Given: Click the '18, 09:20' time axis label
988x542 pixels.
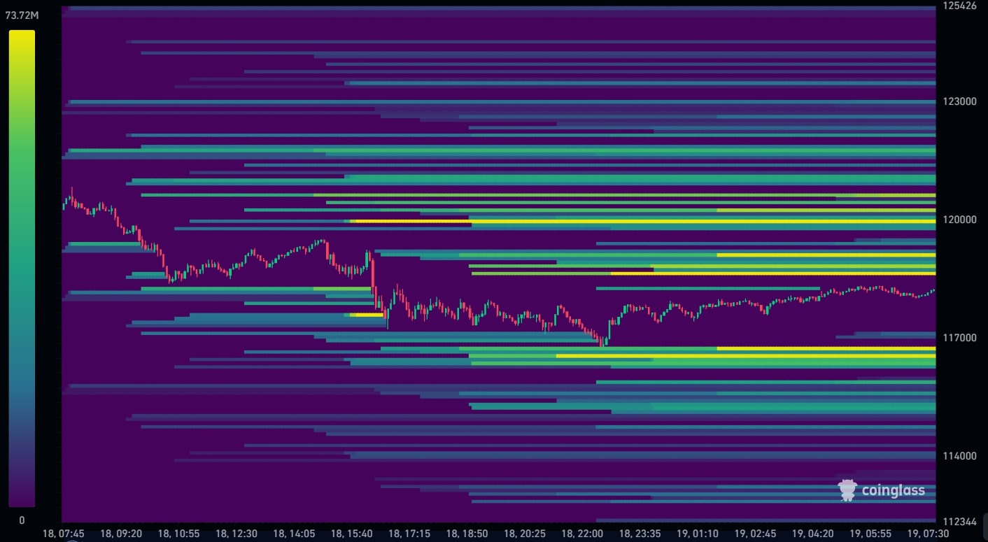Looking at the screenshot, I should (121, 534).
